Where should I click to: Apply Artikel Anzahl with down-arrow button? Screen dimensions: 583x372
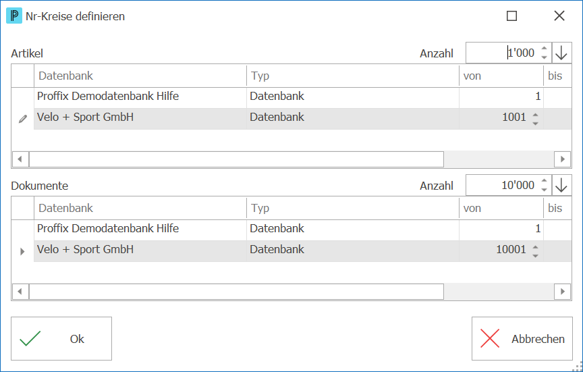coord(561,53)
